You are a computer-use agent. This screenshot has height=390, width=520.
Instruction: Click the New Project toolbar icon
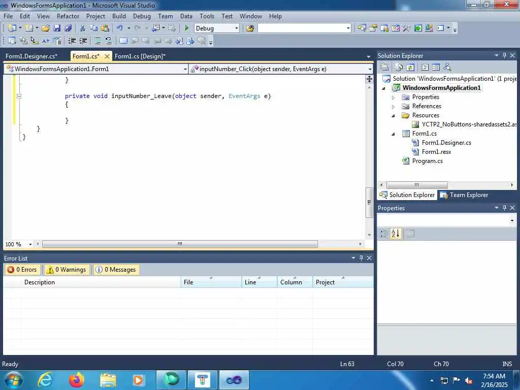pyautogui.click(x=12, y=28)
